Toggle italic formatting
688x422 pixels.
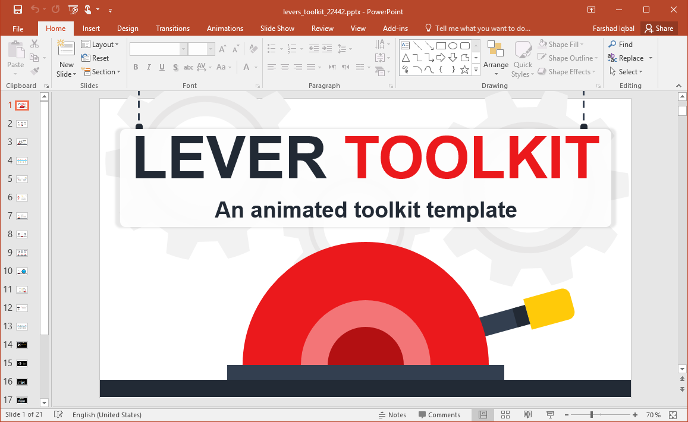point(149,67)
